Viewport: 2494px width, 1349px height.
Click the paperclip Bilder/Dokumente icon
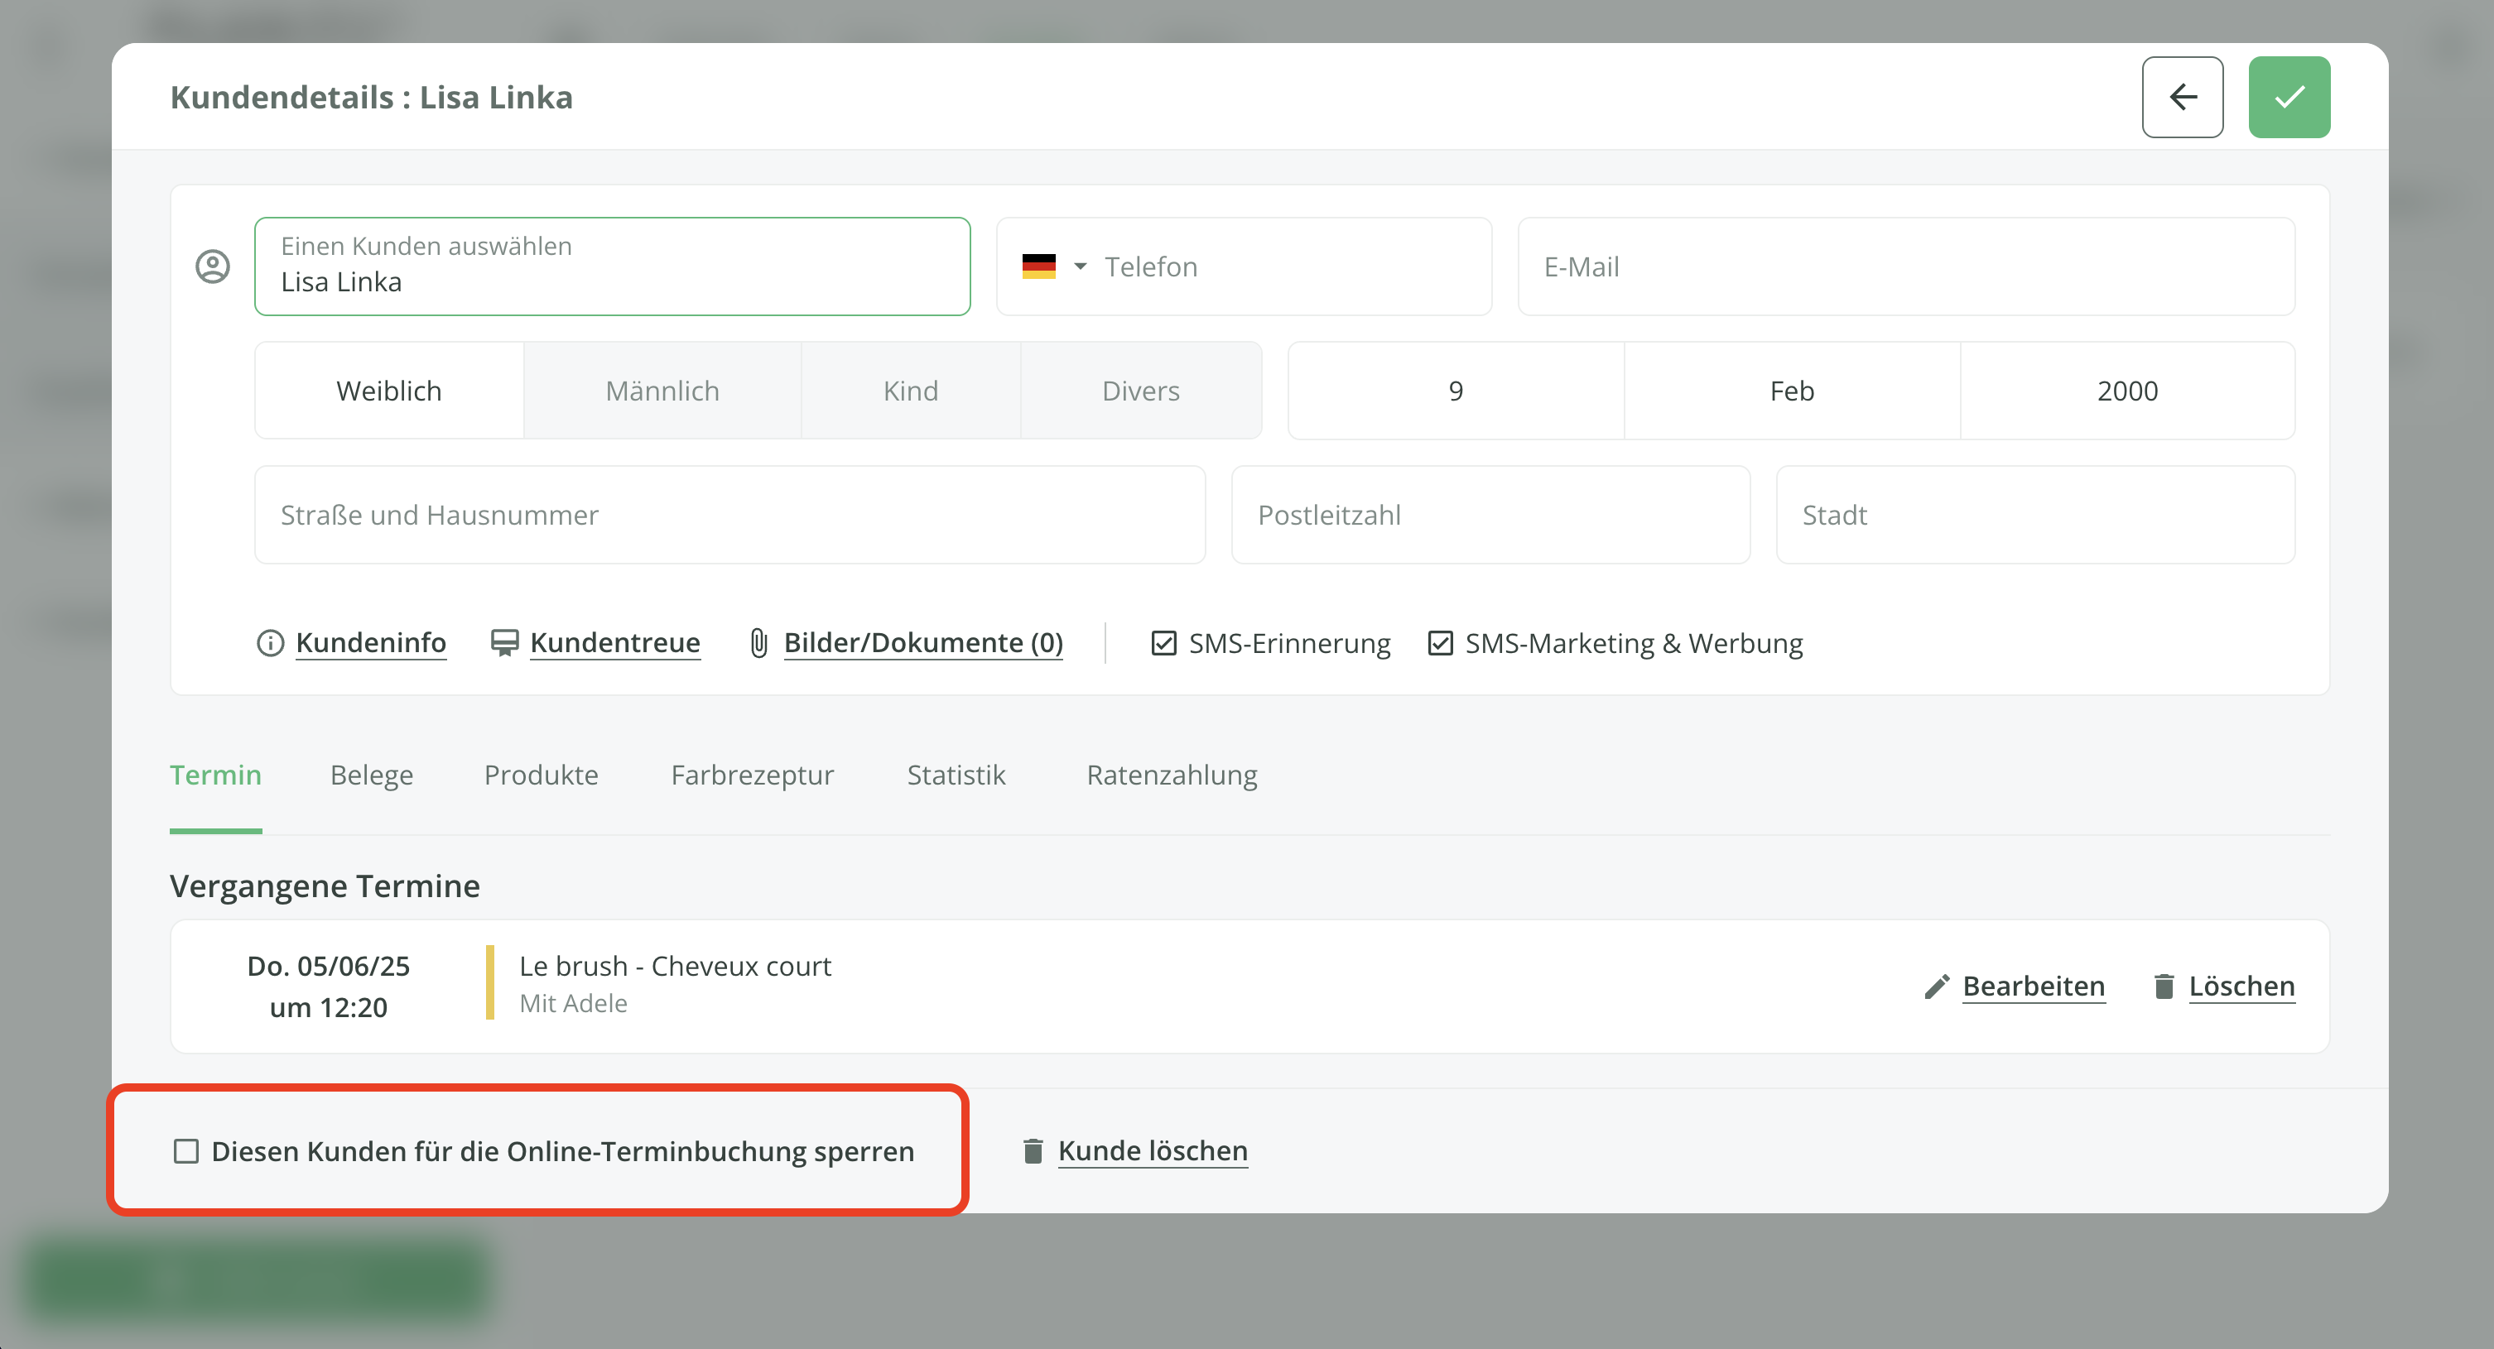coord(759,642)
